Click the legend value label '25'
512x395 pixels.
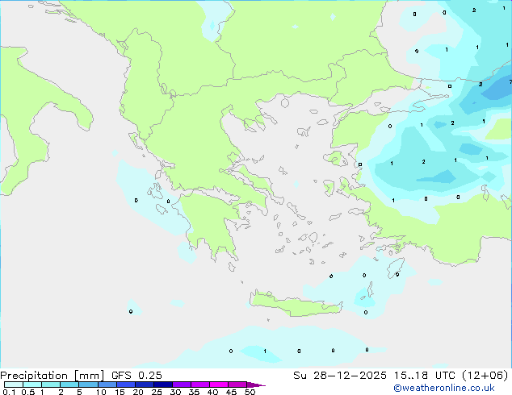coord(157,392)
